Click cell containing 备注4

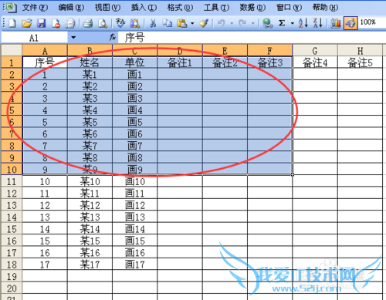315,62
